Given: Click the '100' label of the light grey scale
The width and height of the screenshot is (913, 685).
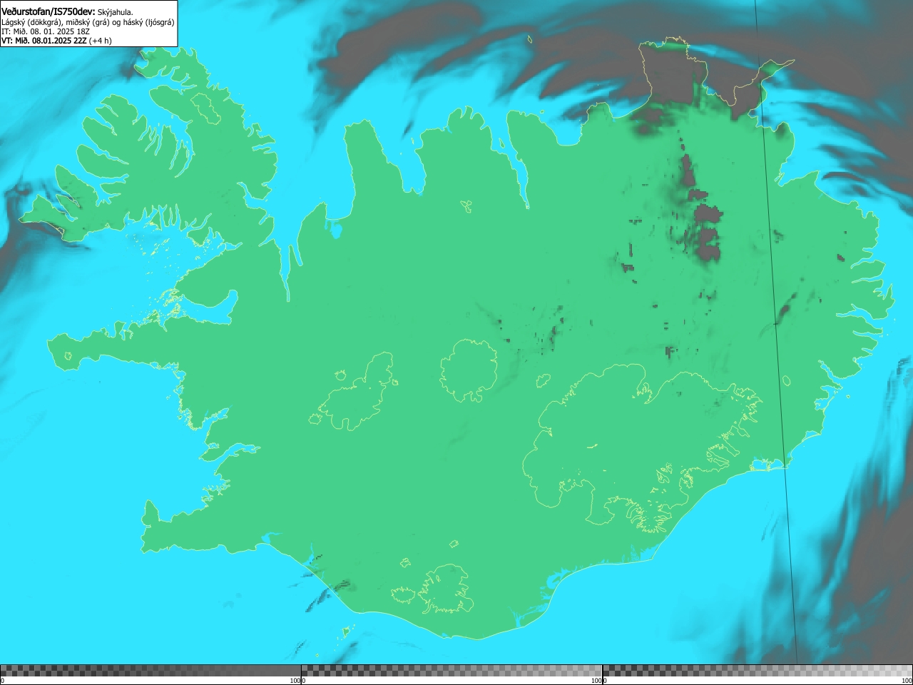Looking at the screenshot, I should 907,681.
